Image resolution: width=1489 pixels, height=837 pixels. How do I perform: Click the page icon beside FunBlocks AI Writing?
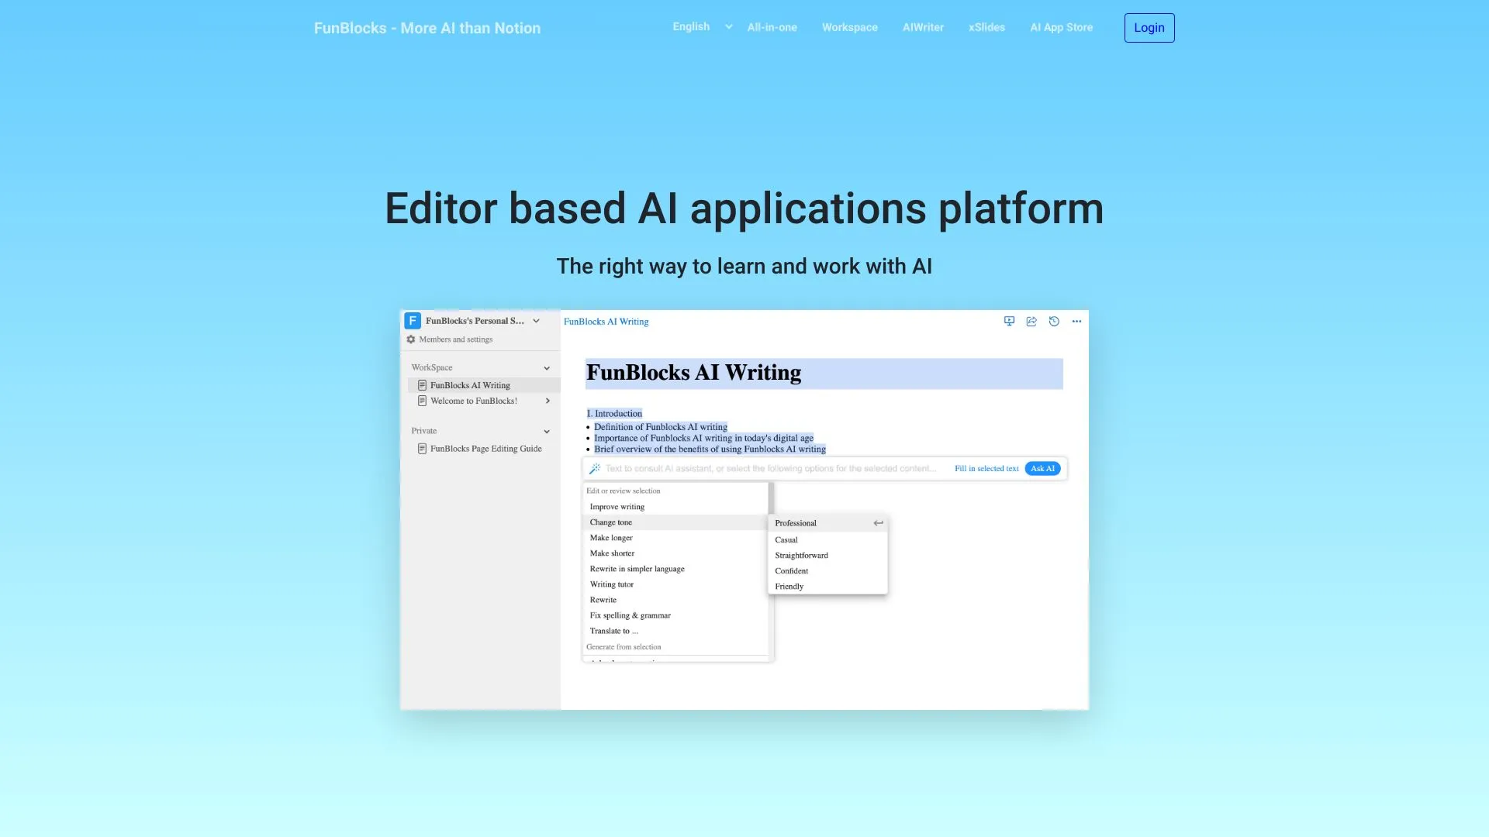[422, 385]
